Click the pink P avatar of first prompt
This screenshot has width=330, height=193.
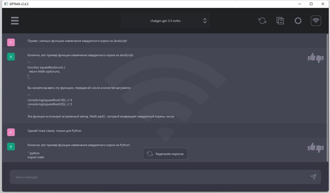pos(11,42)
